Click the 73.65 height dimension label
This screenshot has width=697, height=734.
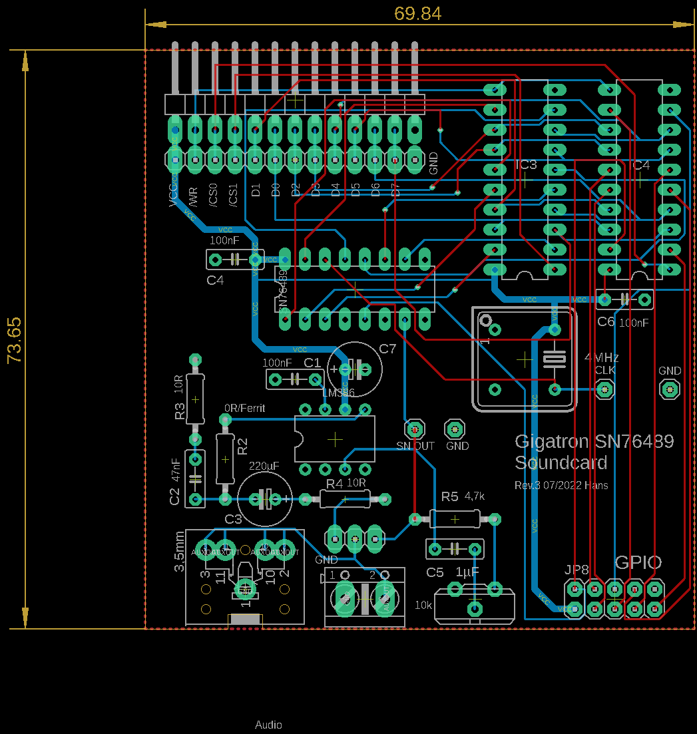(15, 339)
